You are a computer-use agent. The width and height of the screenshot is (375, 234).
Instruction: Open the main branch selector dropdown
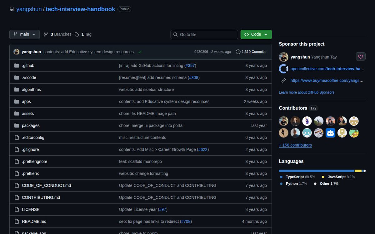[x=24, y=34]
